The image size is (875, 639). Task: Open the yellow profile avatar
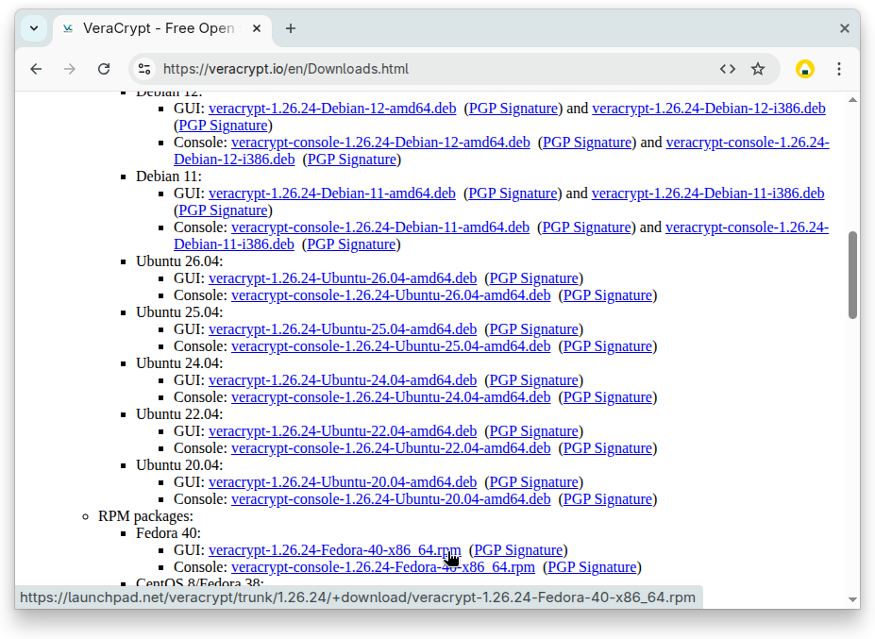(805, 69)
